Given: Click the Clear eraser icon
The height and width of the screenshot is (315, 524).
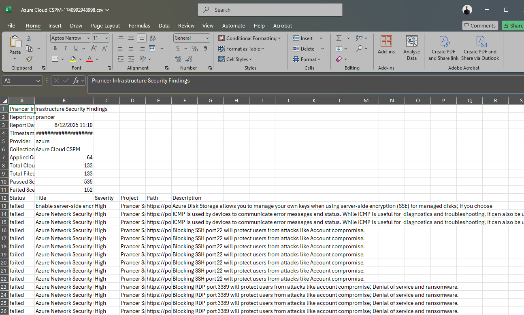Looking at the screenshot, I should (339, 59).
